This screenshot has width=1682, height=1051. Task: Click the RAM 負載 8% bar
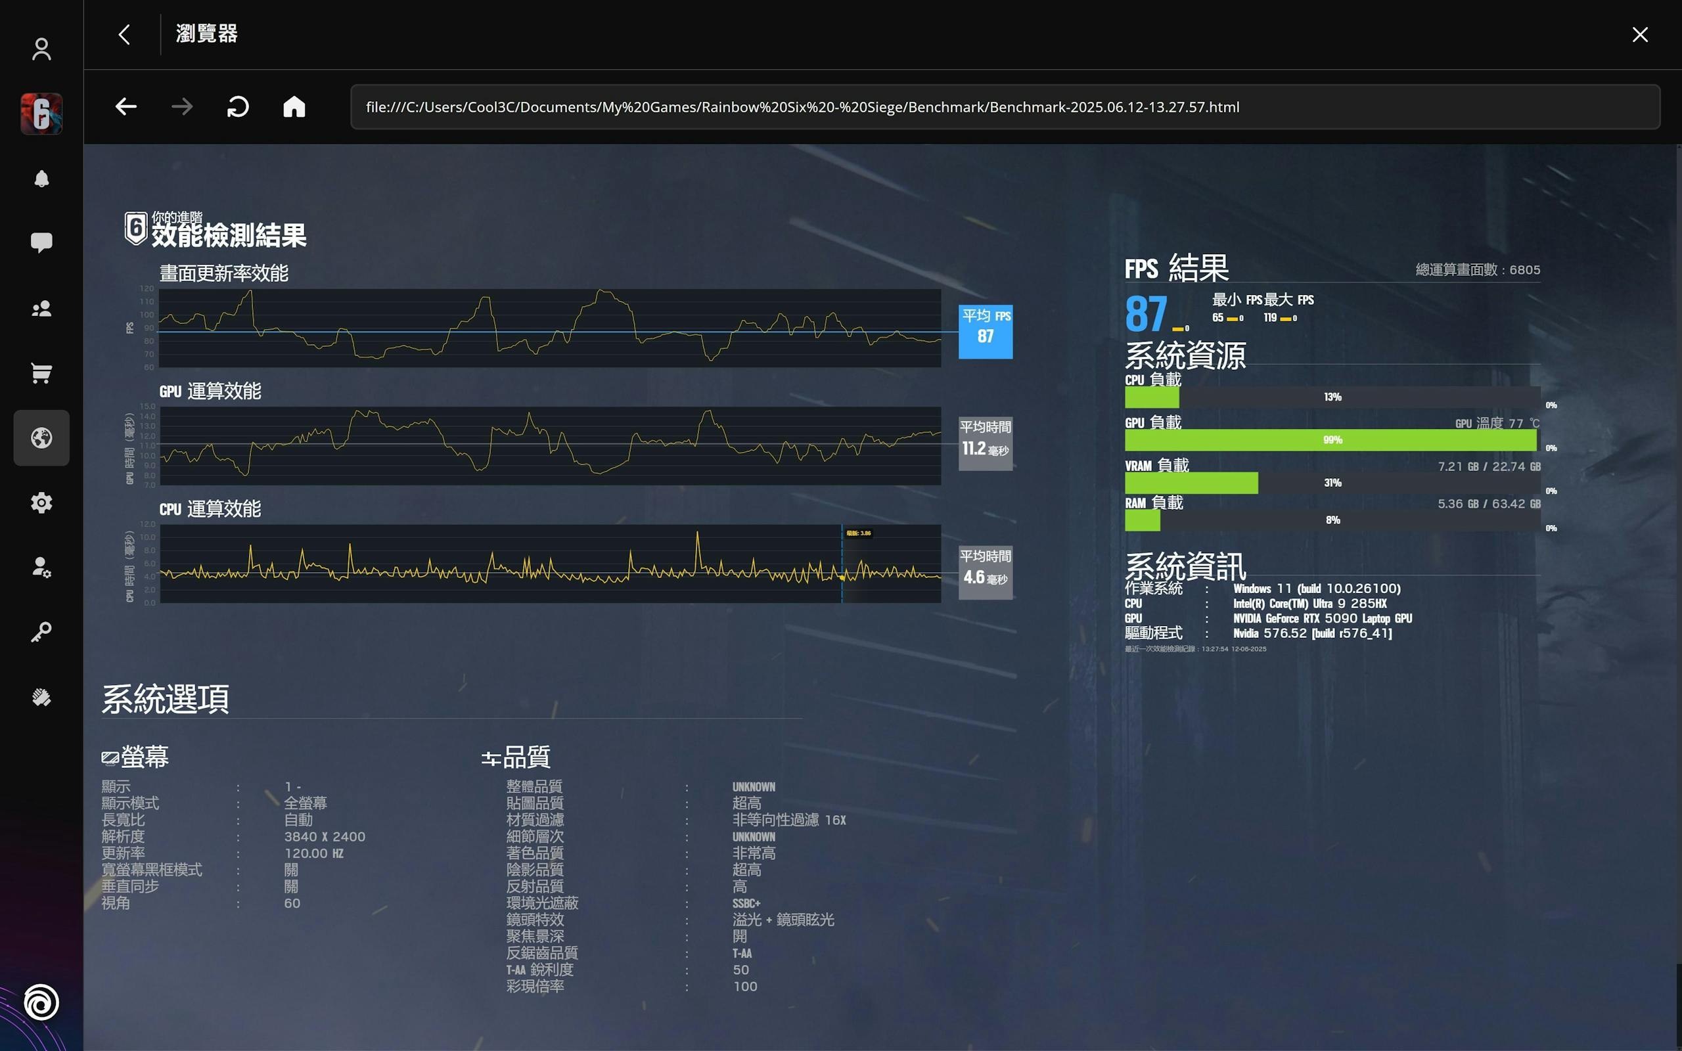pos(1332,520)
